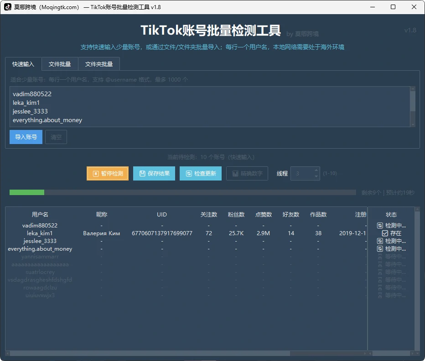Image resolution: width=425 pixels, height=361 pixels.
Task: Pause detection with 暂停检测
Action: pyautogui.click(x=108, y=174)
